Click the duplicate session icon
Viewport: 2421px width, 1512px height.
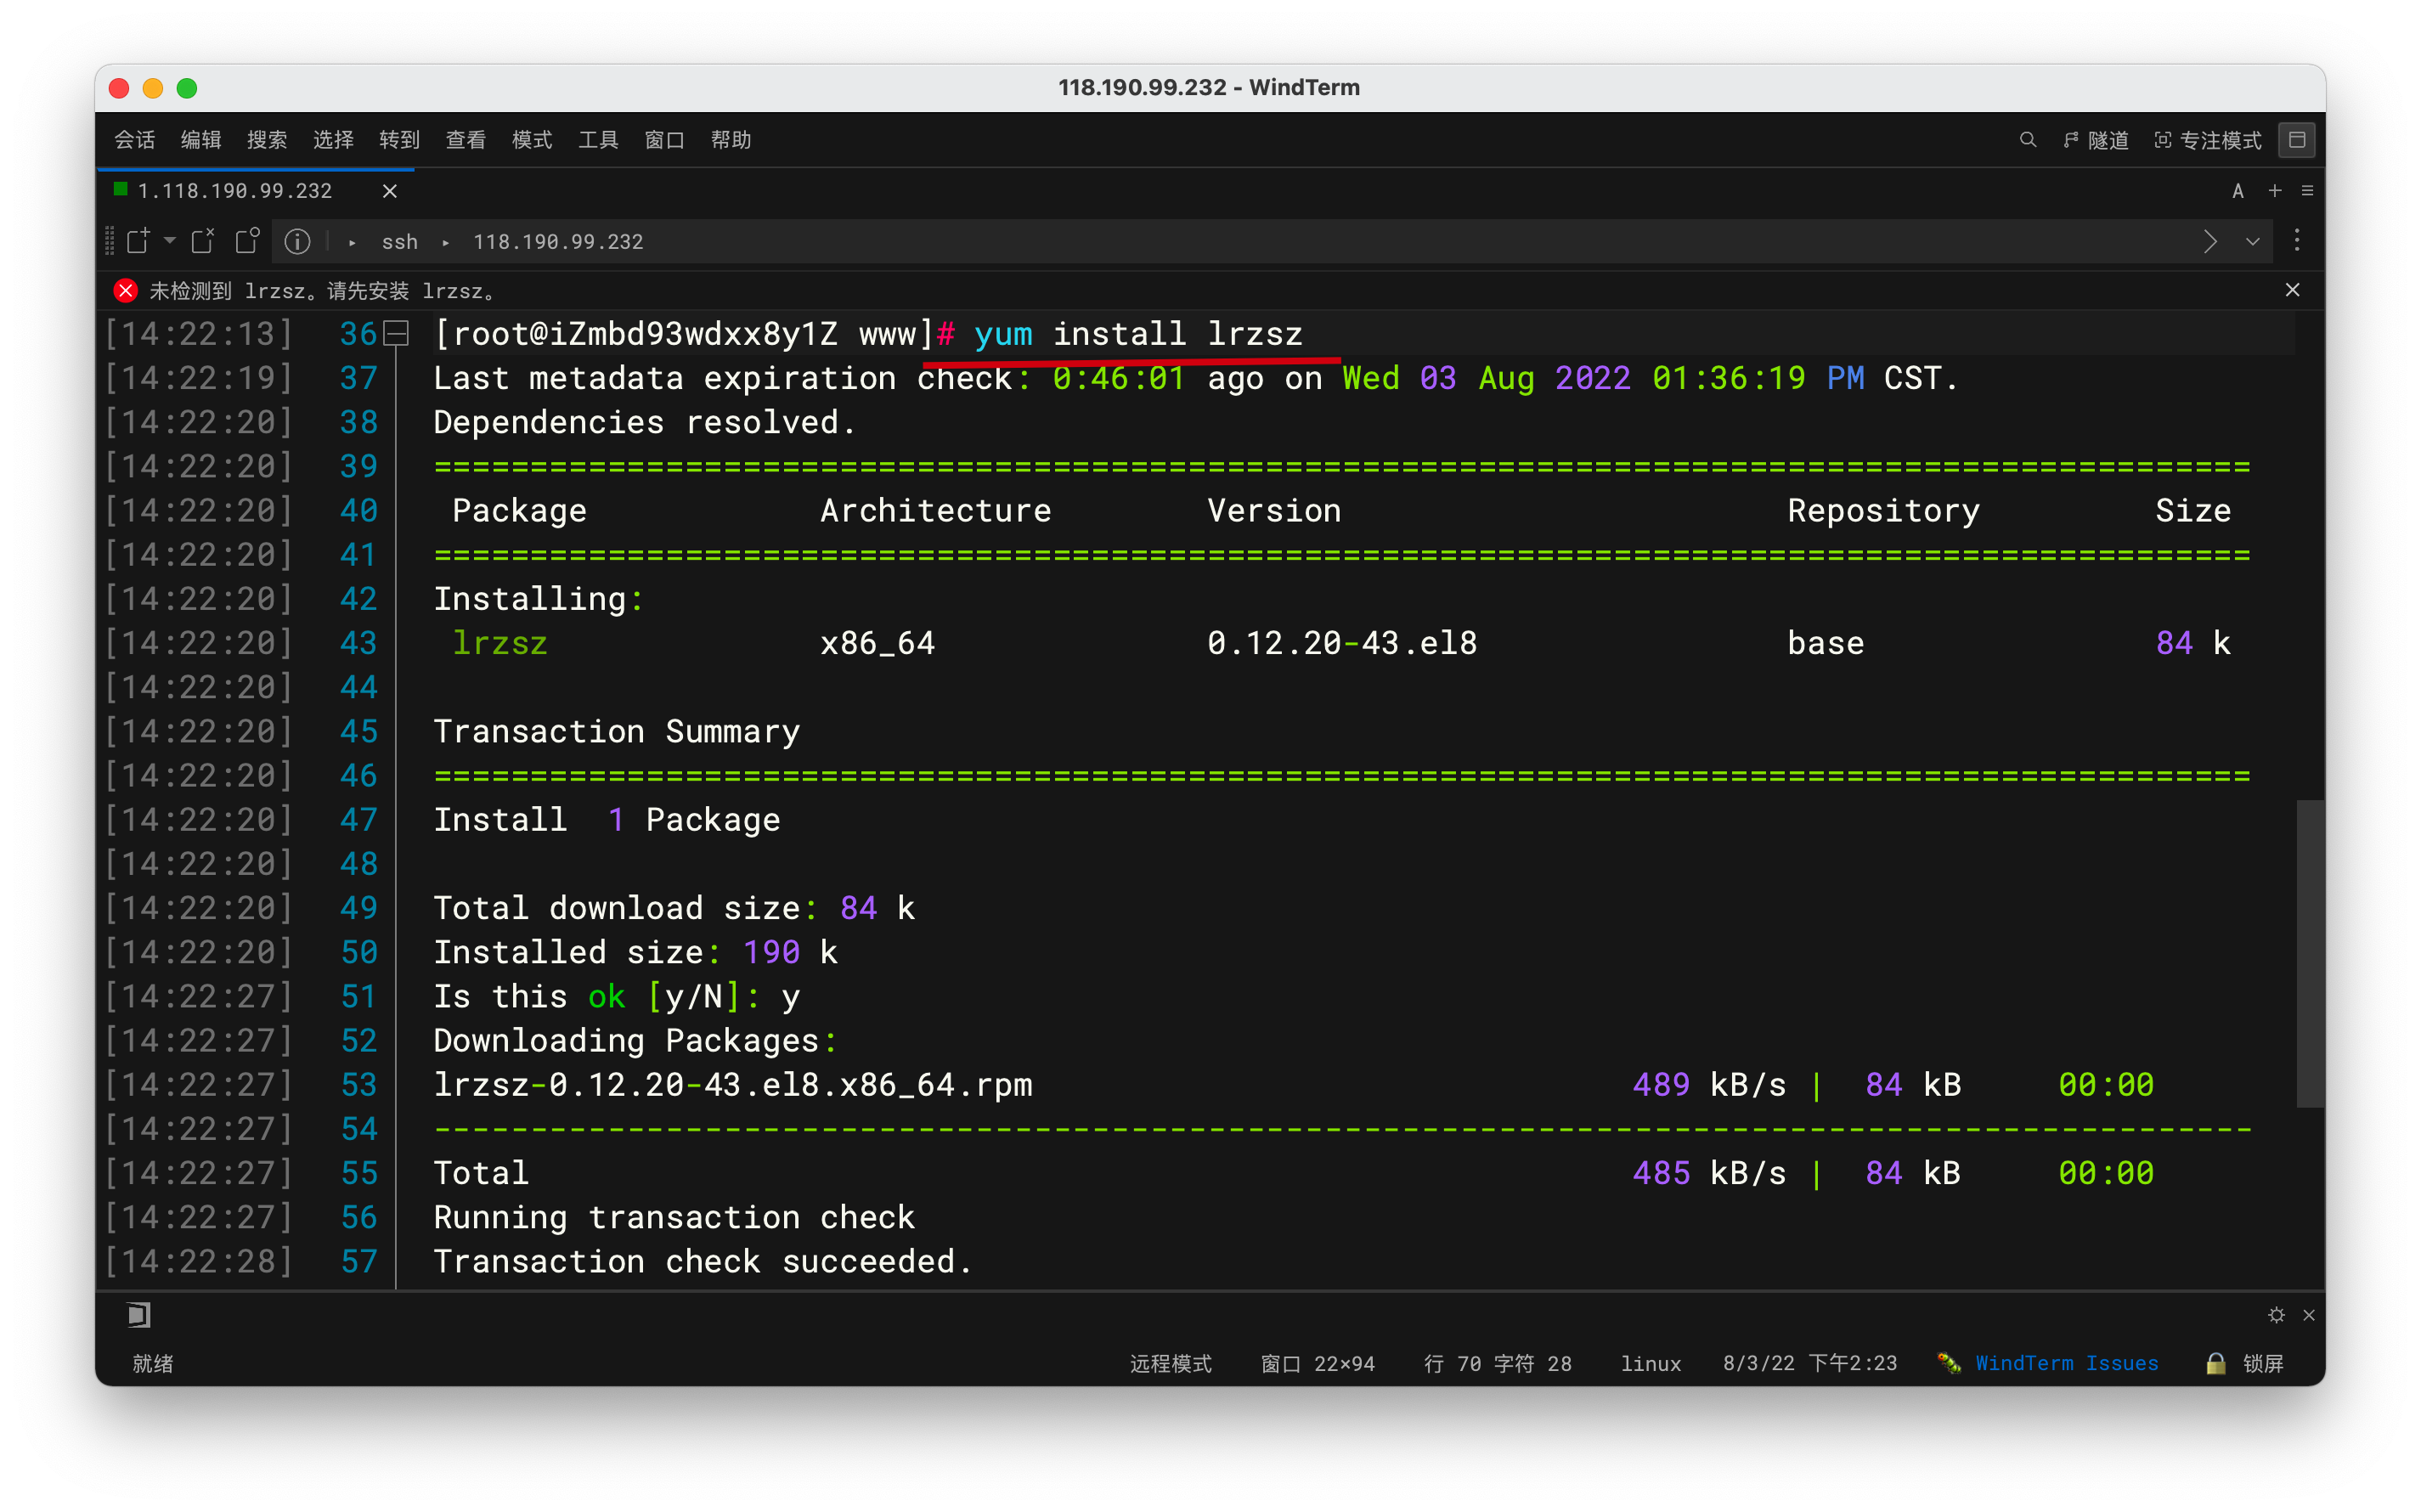click(x=247, y=241)
